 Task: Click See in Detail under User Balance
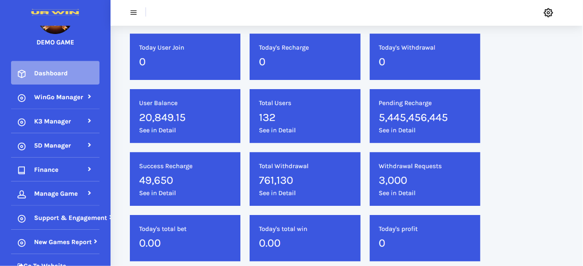tap(157, 130)
